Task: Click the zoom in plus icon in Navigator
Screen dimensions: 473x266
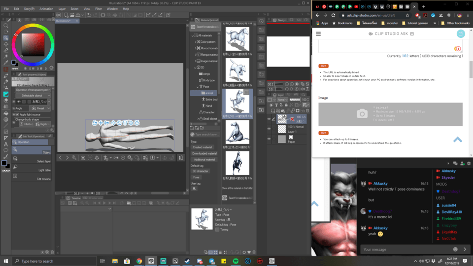Action: 292,84
